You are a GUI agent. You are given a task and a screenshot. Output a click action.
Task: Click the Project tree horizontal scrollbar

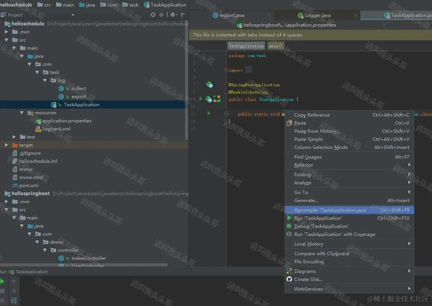[x=83, y=265]
